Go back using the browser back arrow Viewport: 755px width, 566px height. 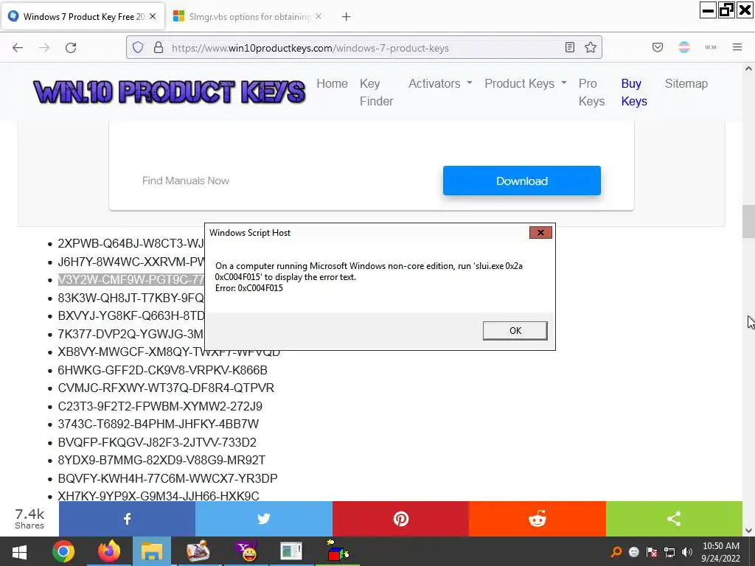coord(18,48)
